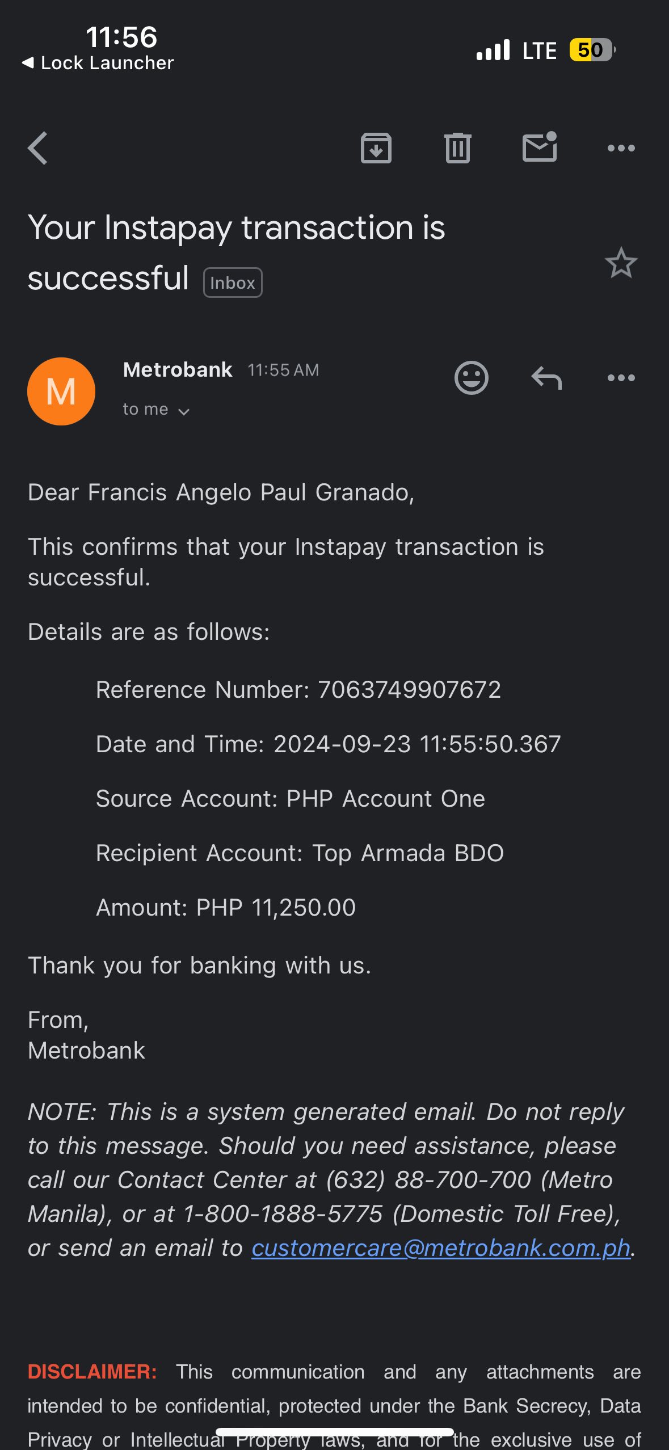Tap the battery status indicator

(x=592, y=50)
